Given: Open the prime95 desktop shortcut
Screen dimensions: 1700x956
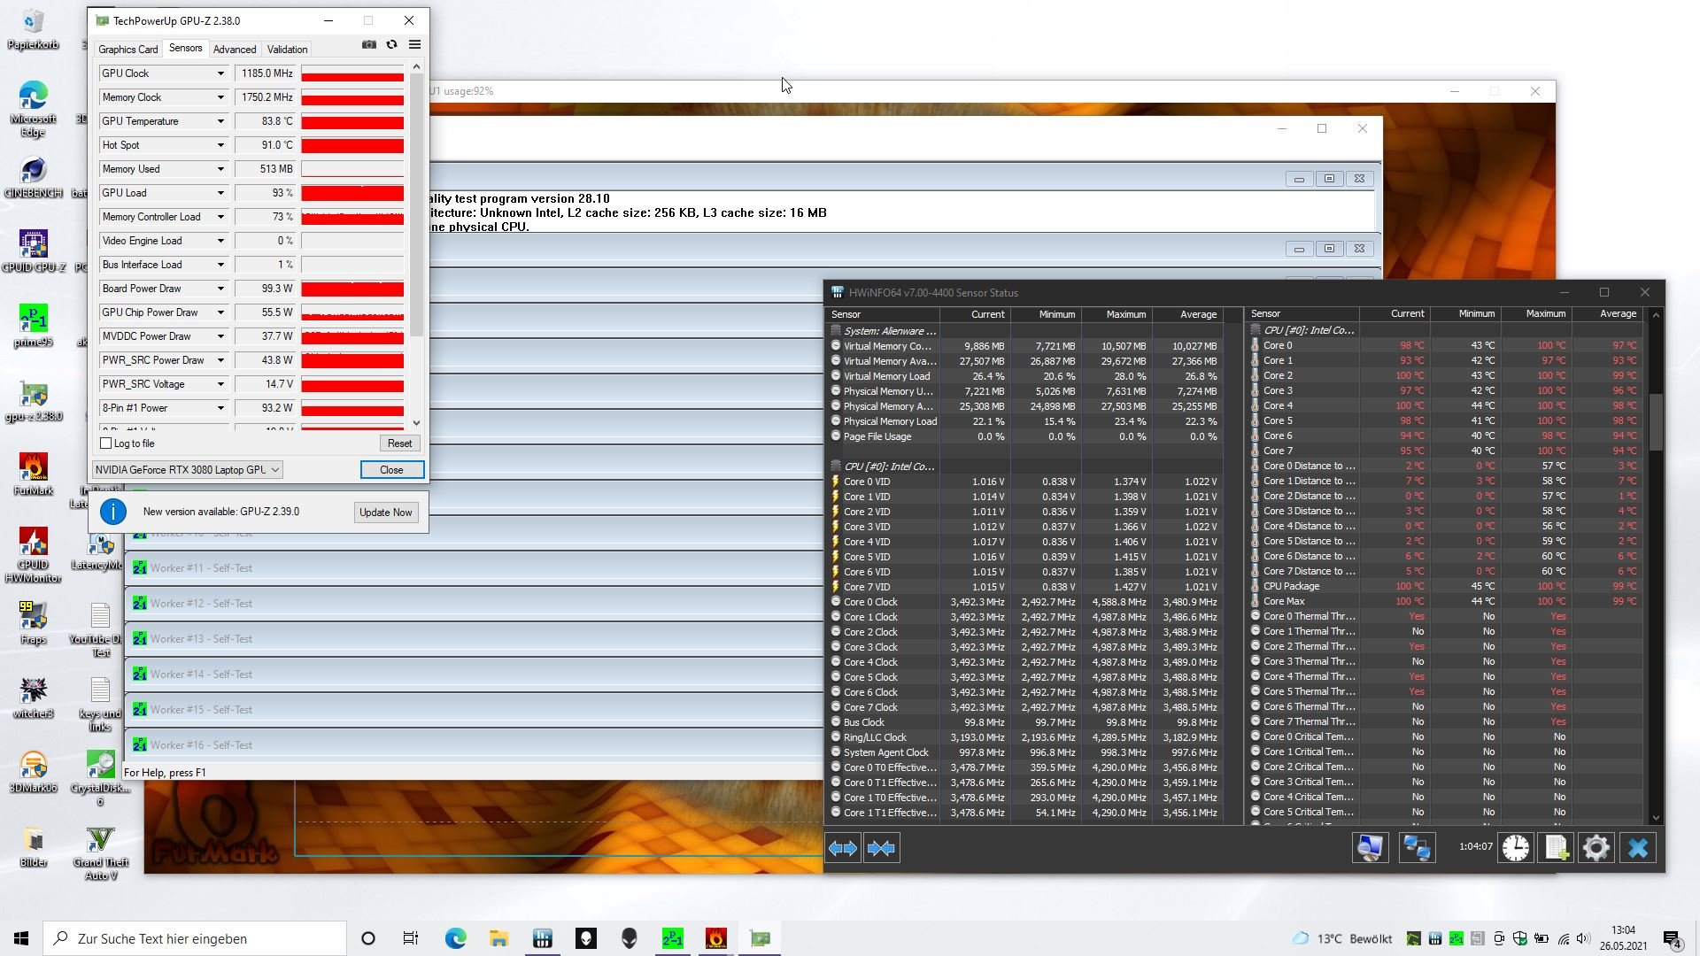Looking at the screenshot, I should point(34,325).
